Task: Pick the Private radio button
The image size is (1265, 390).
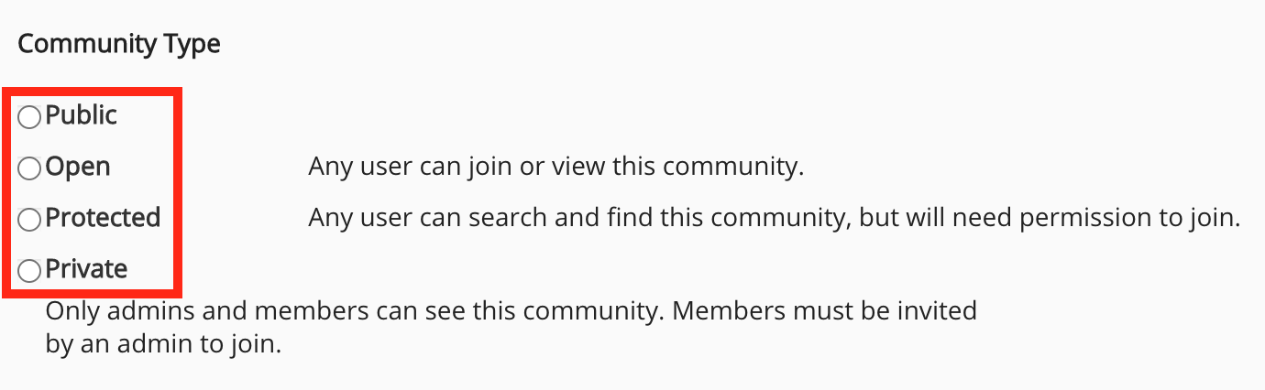Action: [x=30, y=271]
